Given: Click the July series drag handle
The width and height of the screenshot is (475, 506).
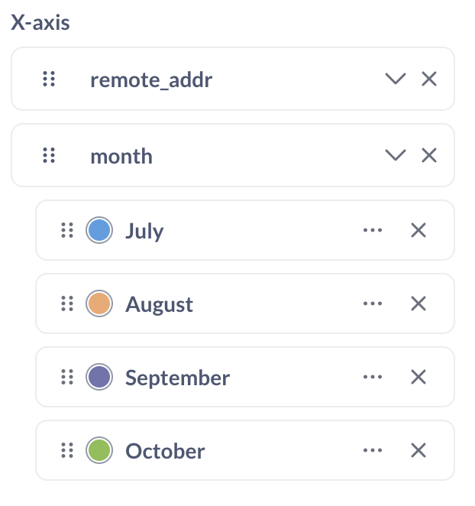Looking at the screenshot, I should (67, 230).
